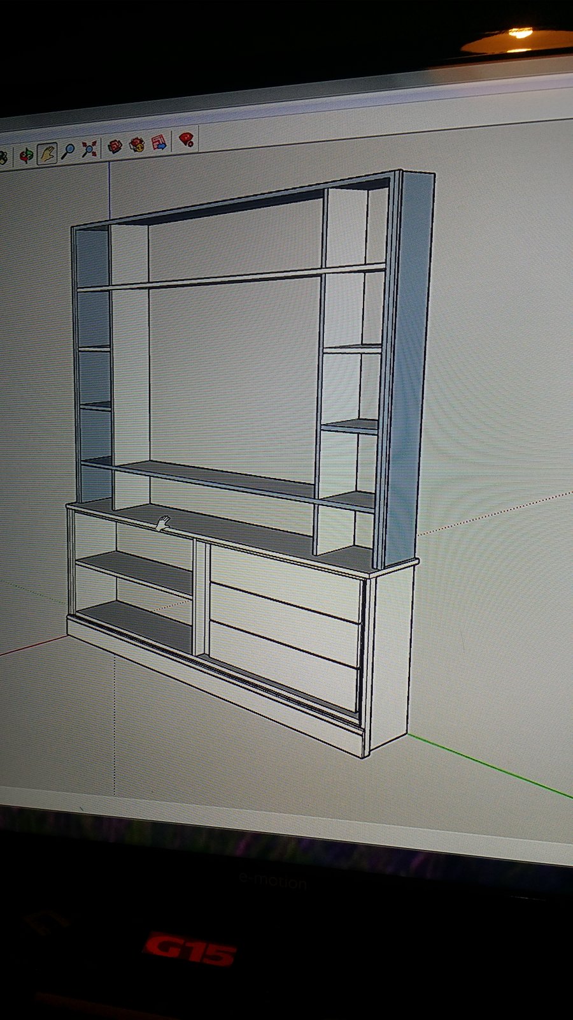Activate the Zoom magnifier tool
This screenshot has width=573, height=1020.
[x=68, y=151]
